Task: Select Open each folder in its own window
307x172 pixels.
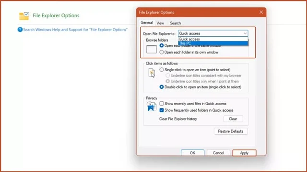Action: tap(162, 52)
